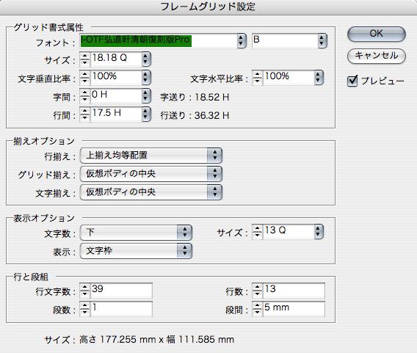Open the 表示 dropdown showing 文字枠
The width and height of the screenshot is (417, 353).
click(x=136, y=251)
